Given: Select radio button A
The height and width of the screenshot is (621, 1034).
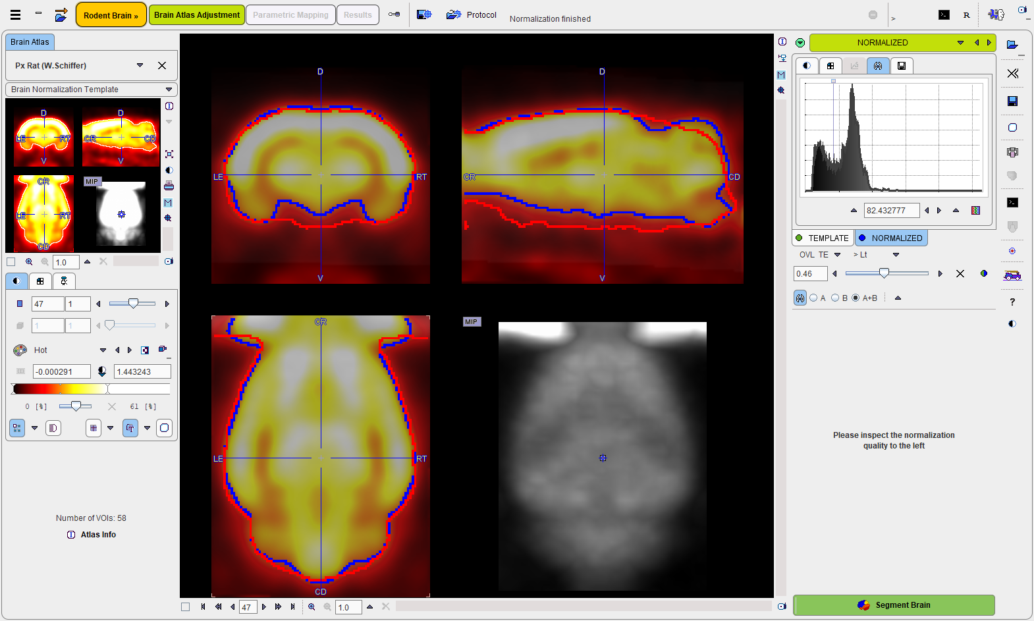Looking at the screenshot, I should 814,298.
